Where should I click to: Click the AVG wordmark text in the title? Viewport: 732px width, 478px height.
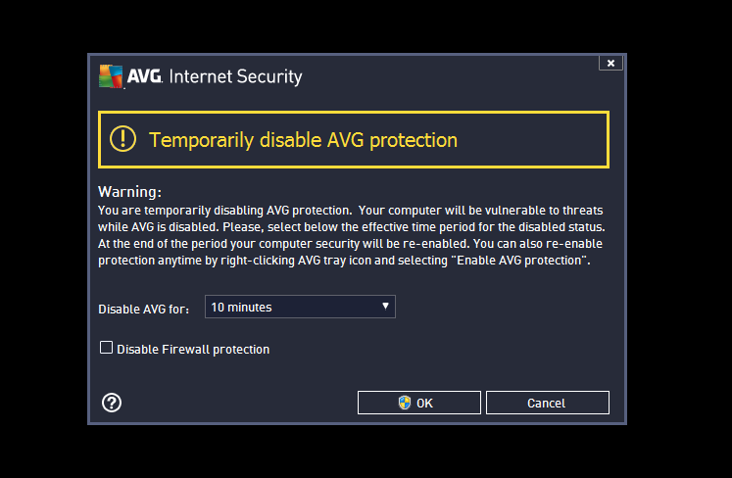coord(144,76)
